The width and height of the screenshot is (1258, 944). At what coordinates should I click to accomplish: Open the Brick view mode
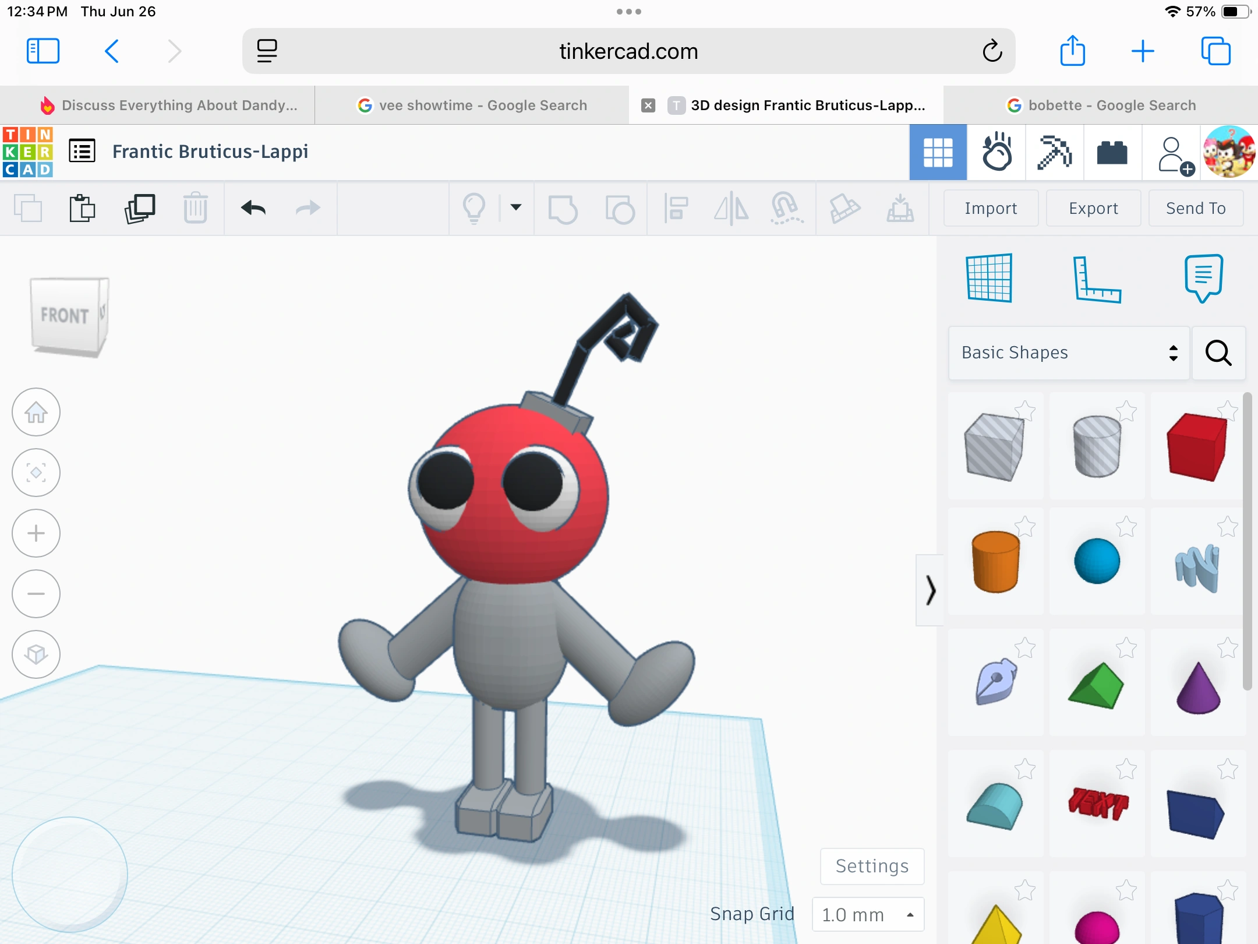tap(1114, 152)
